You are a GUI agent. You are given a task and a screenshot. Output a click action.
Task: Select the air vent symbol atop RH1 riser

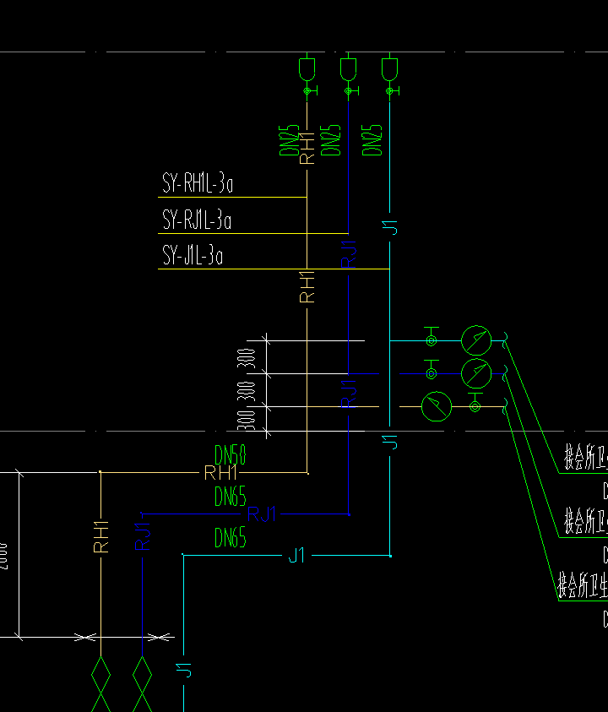click(x=307, y=69)
